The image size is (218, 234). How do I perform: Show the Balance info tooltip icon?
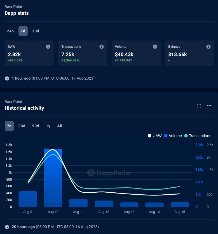[x=208, y=47]
